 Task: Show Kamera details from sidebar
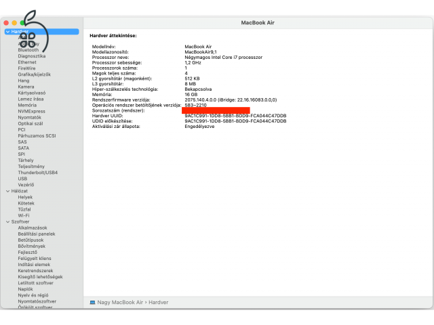tap(26, 87)
